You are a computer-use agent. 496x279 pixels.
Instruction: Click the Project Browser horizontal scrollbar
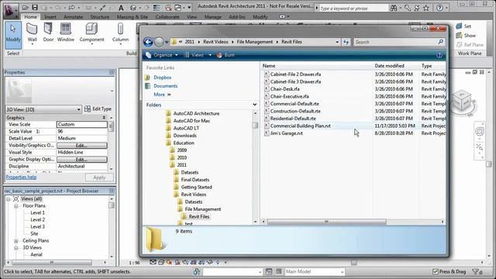tap(52, 263)
